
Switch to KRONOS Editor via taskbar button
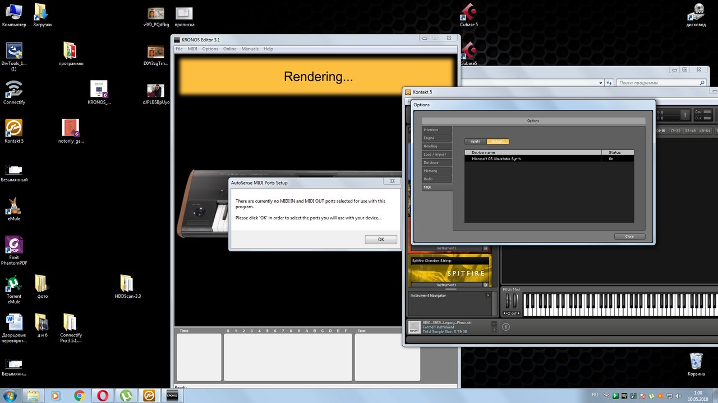coord(172,396)
